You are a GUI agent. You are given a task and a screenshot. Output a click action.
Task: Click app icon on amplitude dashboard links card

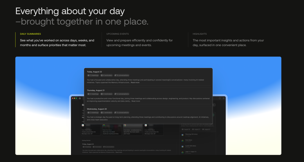point(104,125)
